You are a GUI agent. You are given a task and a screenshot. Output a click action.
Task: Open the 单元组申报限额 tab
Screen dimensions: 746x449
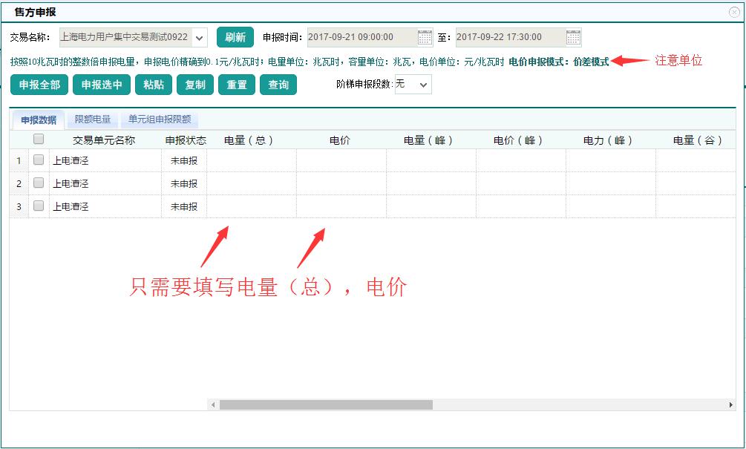click(x=159, y=119)
